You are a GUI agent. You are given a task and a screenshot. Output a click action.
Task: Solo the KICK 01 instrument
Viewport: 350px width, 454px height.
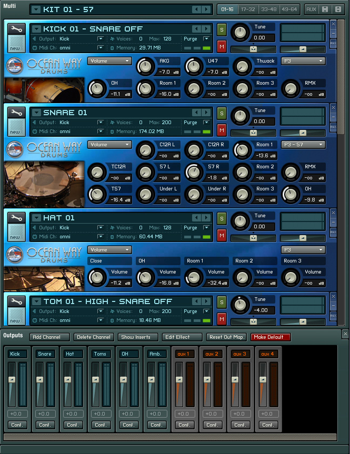pyautogui.click(x=222, y=29)
